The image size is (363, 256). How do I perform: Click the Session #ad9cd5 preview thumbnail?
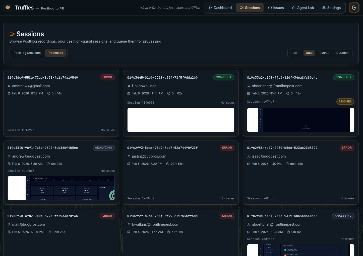click(x=61, y=188)
